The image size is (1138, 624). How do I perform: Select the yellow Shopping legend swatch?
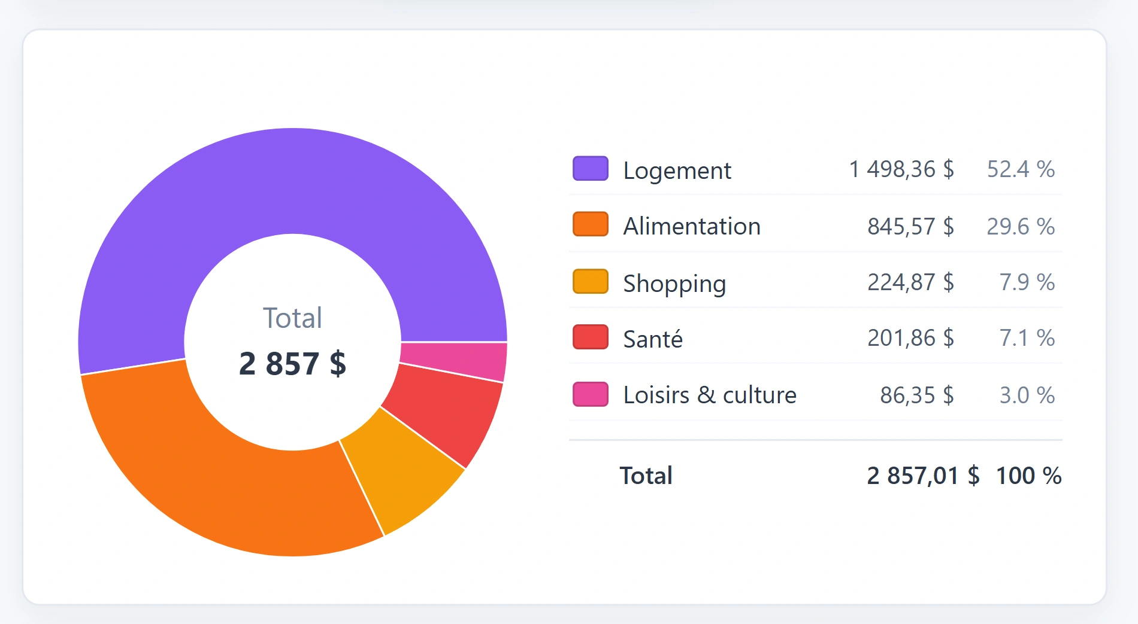pyautogui.click(x=590, y=282)
